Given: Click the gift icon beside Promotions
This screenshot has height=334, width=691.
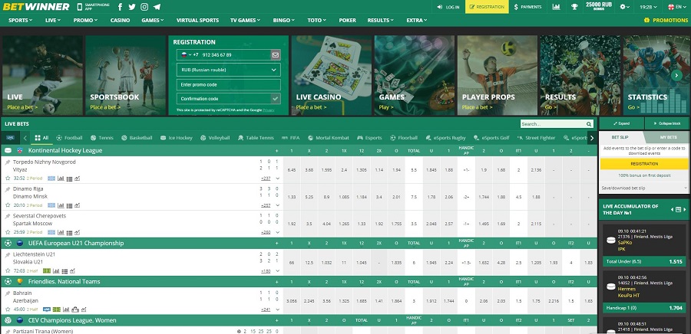Looking at the screenshot, I should click(x=646, y=20).
